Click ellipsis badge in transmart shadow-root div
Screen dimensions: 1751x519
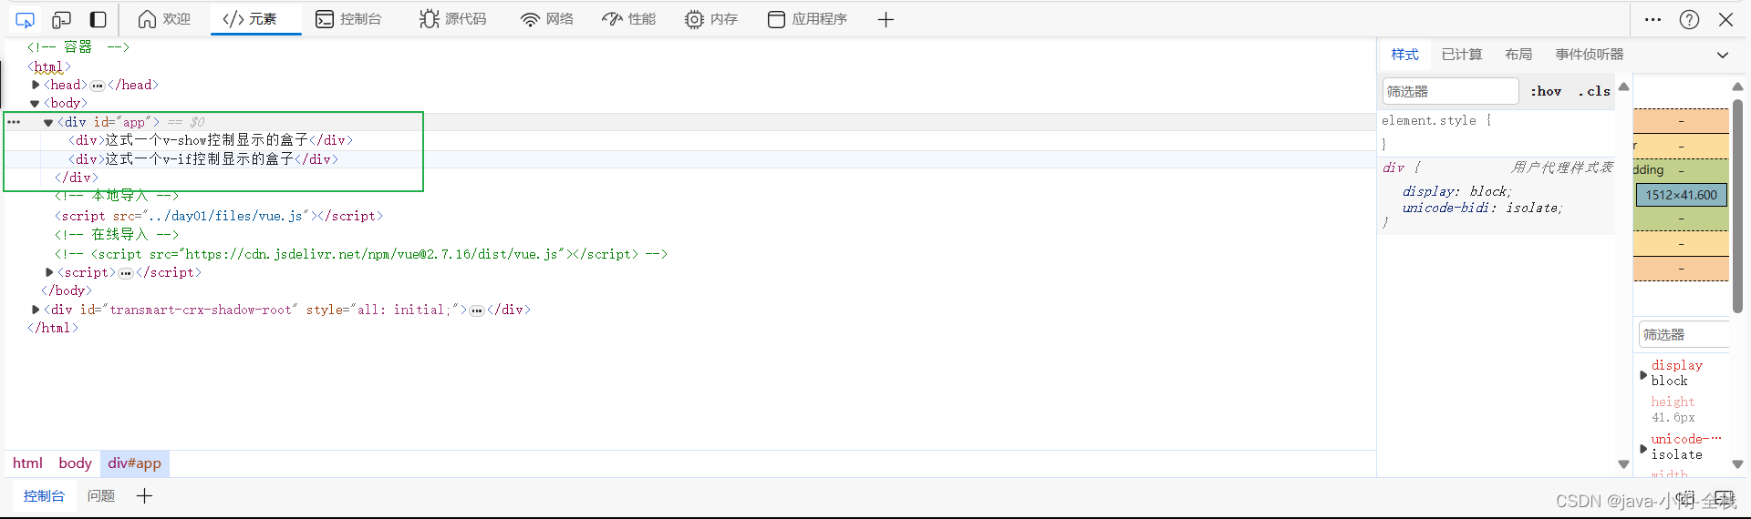477,310
